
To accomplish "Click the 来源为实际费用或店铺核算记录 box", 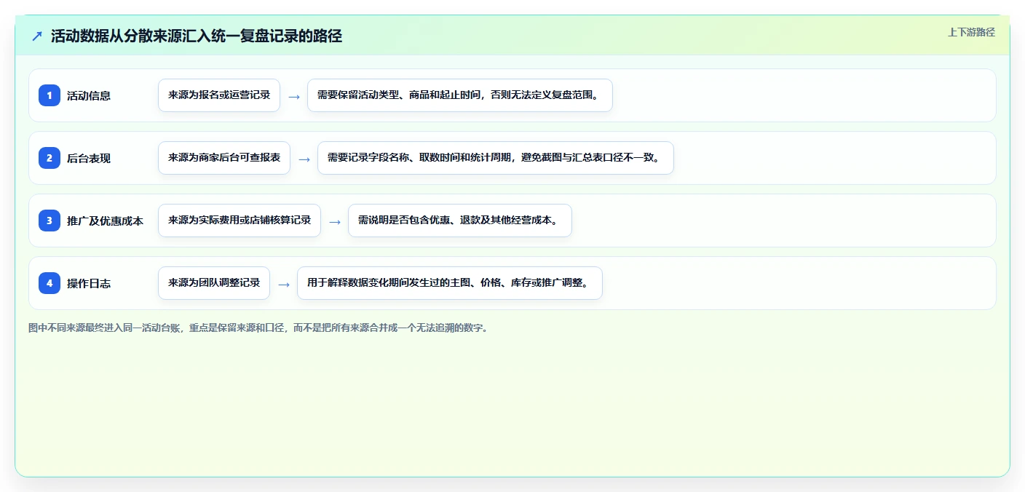I will pyautogui.click(x=240, y=221).
